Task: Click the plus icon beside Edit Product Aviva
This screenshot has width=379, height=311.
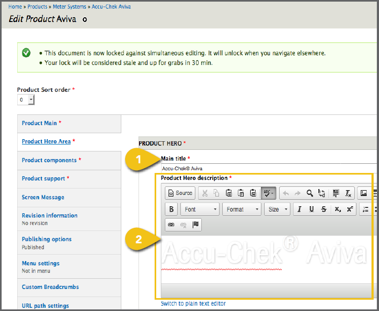Action: (85, 19)
